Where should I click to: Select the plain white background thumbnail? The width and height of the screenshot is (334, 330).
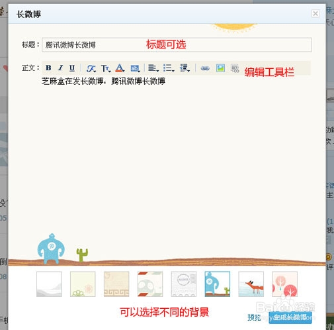(x=49, y=284)
